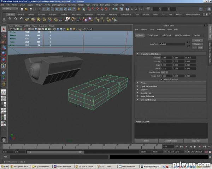
Task: Open the Lighting/Shading menu
Action: click(59, 5)
